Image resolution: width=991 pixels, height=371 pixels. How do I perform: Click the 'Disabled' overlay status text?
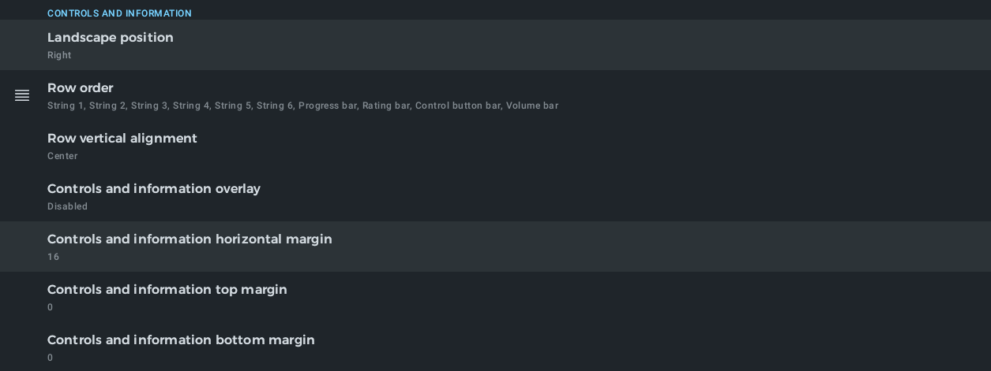(x=67, y=206)
